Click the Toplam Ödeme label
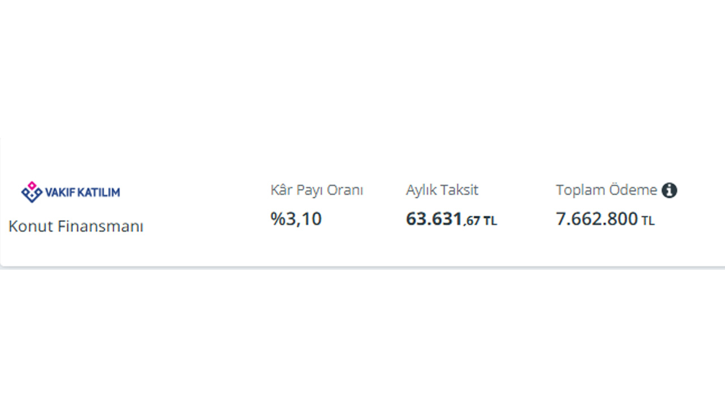725x407 pixels. (607, 190)
